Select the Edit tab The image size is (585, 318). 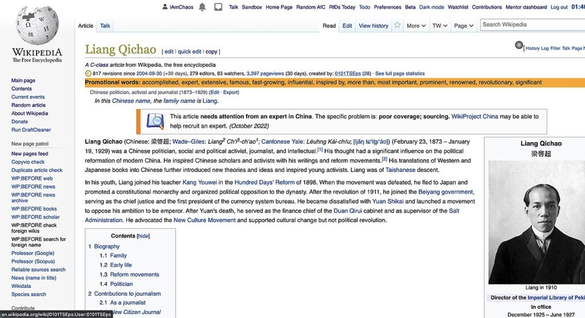pyautogui.click(x=347, y=26)
